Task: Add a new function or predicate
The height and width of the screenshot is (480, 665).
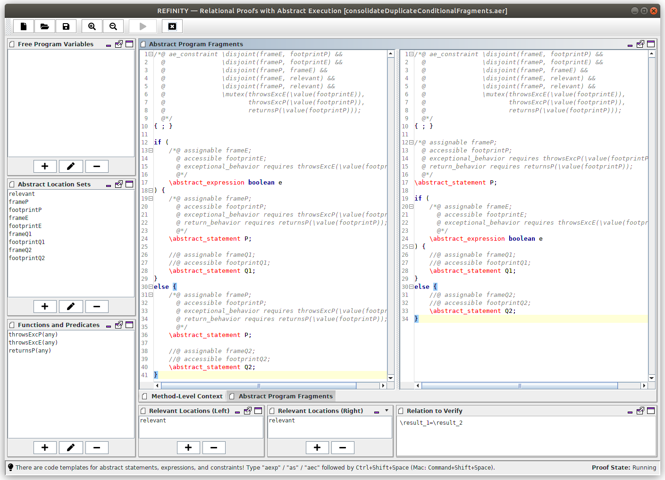Action: pos(45,447)
